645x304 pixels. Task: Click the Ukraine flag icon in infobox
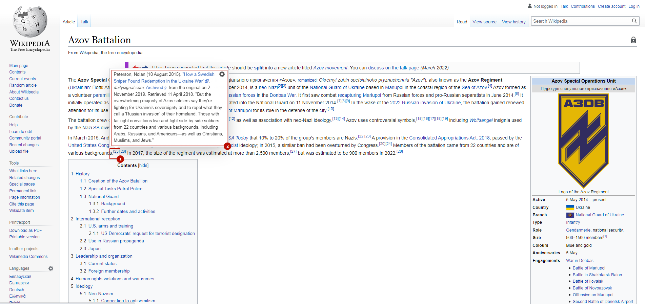coord(570,208)
